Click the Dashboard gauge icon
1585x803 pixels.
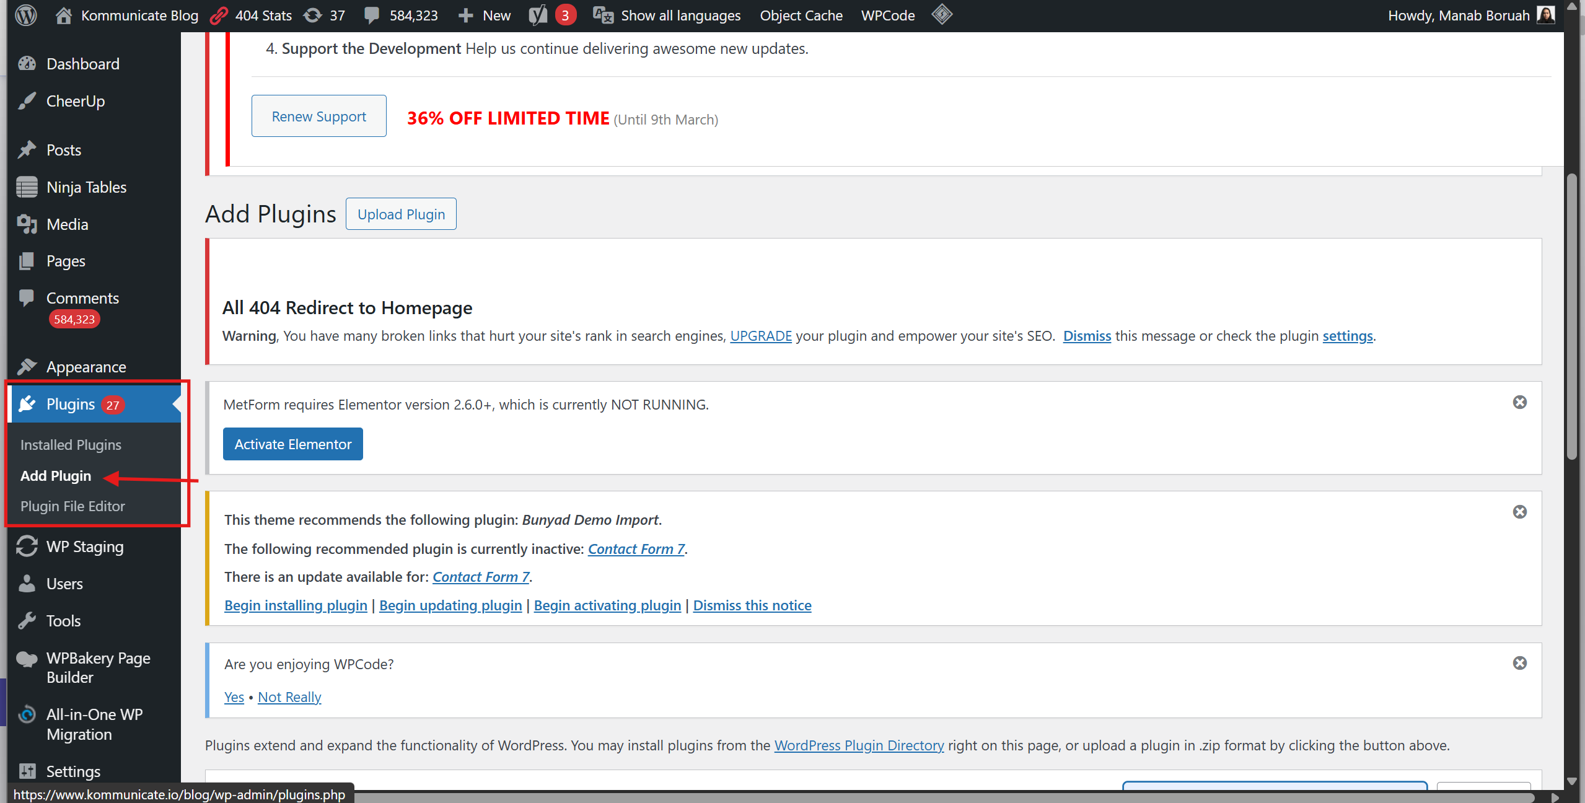27,63
